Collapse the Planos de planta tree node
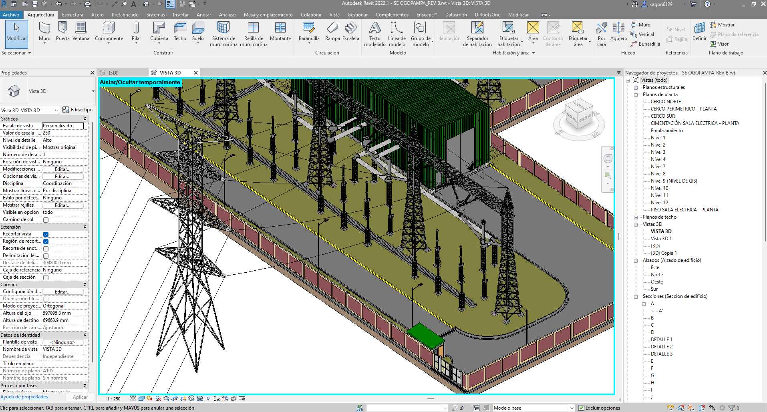 [x=636, y=95]
